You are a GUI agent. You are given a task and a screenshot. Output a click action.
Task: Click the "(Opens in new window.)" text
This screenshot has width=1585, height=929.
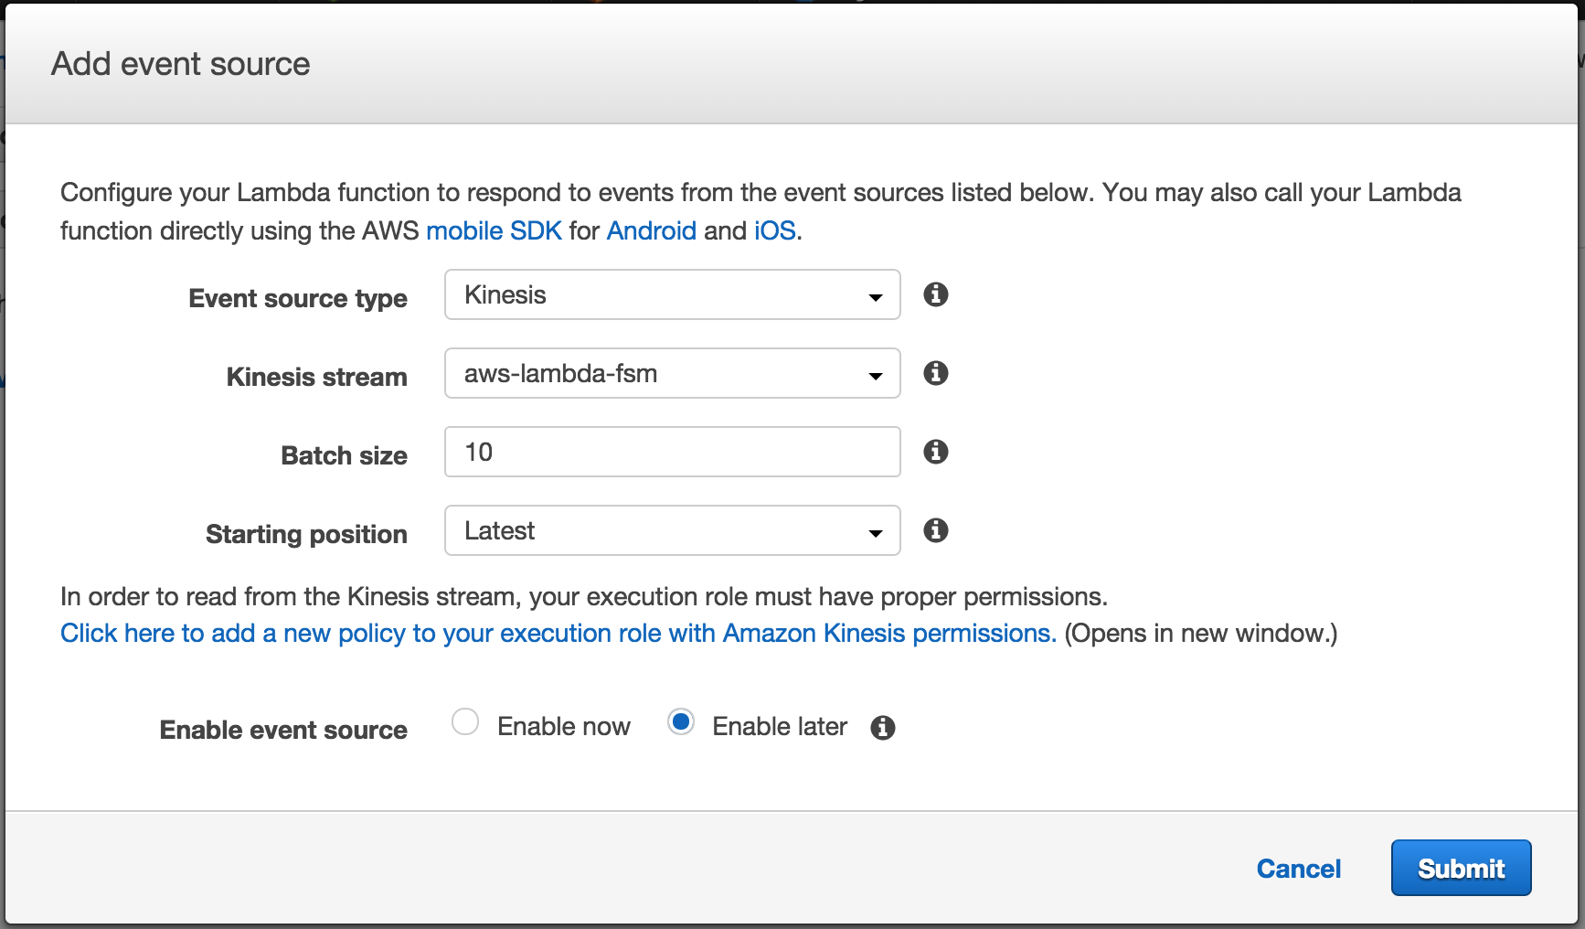(1201, 633)
